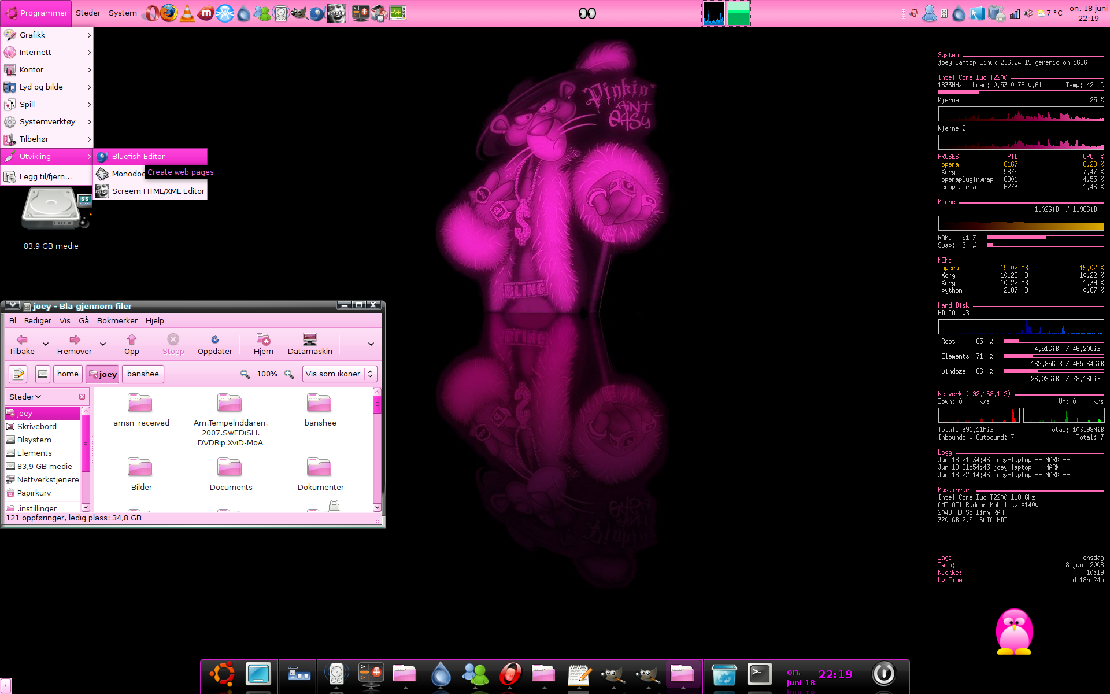Launch Firefox from the top panel

pyautogui.click(x=169, y=13)
